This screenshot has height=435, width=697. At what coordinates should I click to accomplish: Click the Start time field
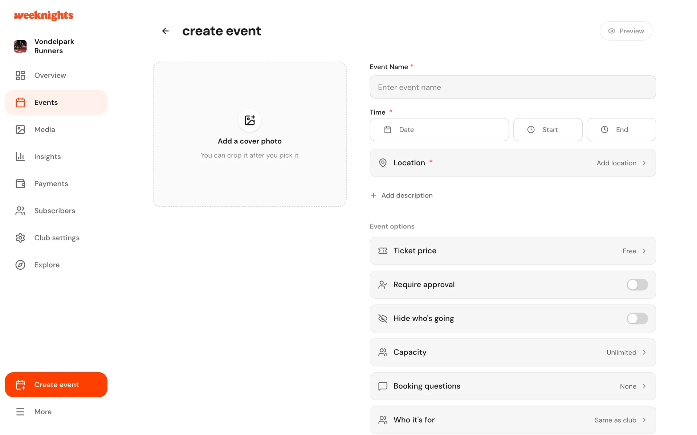(547, 129)
